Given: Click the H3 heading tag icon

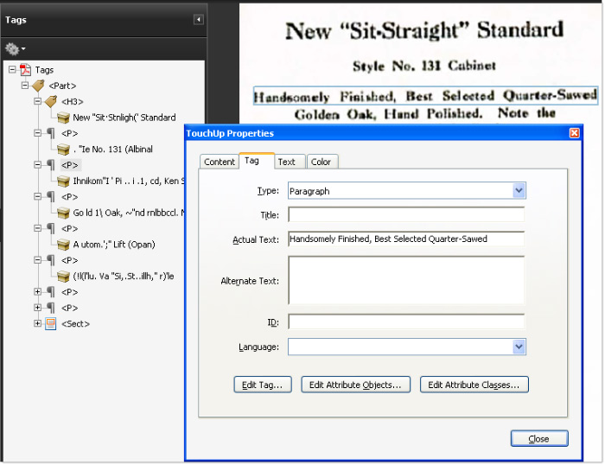Looking at the screenshot, I should [x=51, y=101].
